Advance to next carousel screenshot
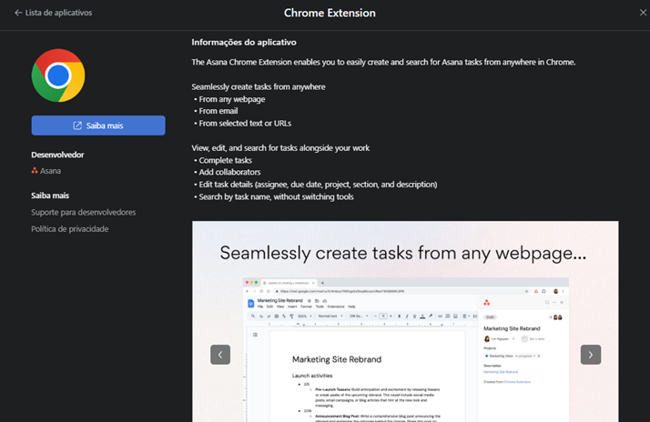 590,355
